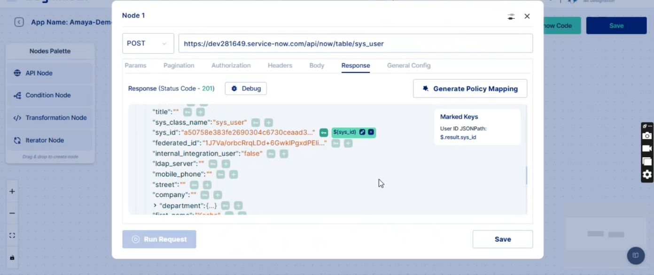
Task: Click the plus icon beside "sys_class_name"
Action: click(268, 122)
